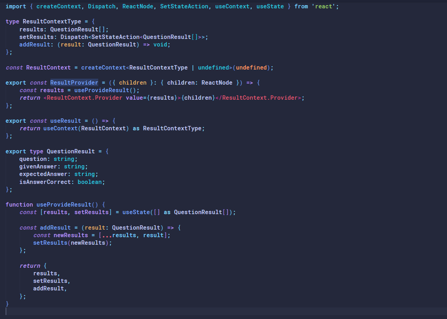Click the 'givenAnswer' property name
This screenshot has height=319, width=447.
(x=38, y=166)
